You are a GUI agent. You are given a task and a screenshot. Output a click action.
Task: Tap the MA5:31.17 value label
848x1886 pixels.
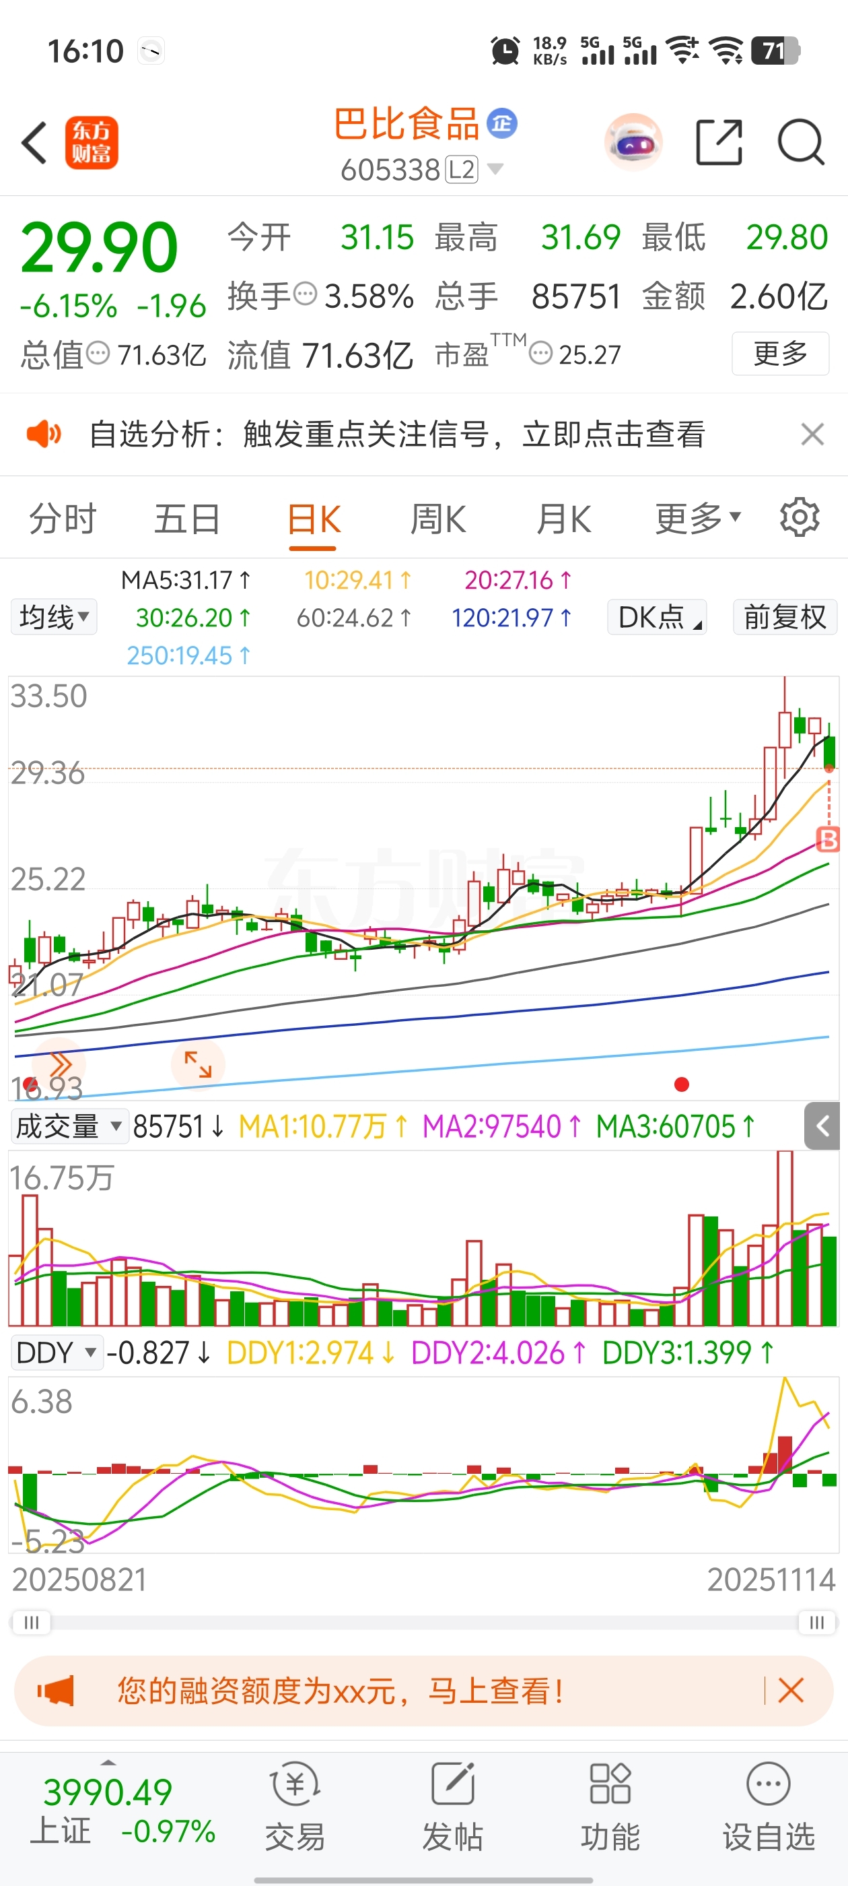coord(186,580)
